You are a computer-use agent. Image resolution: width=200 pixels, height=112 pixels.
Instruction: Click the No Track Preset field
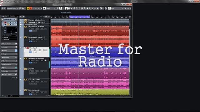(x=9, y=36)
